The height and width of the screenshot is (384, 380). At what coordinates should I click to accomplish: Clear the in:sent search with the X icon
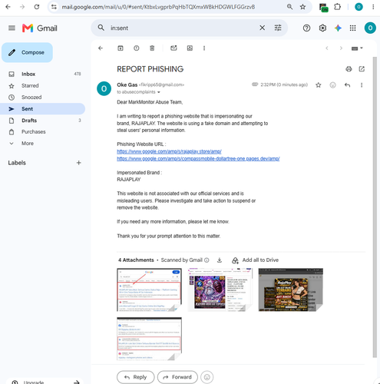point(263,28)
